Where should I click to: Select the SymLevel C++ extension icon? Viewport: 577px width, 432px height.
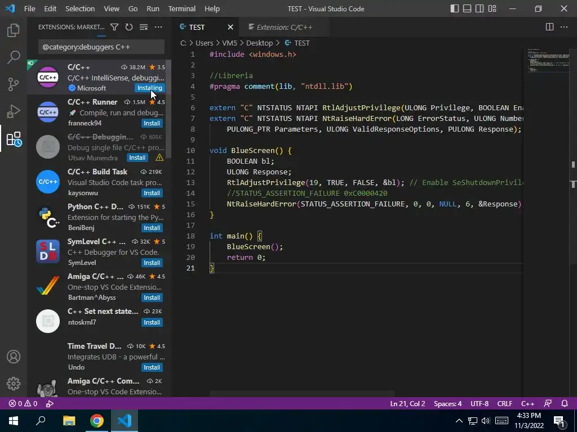pyautogui.click(x=48, y=251)
